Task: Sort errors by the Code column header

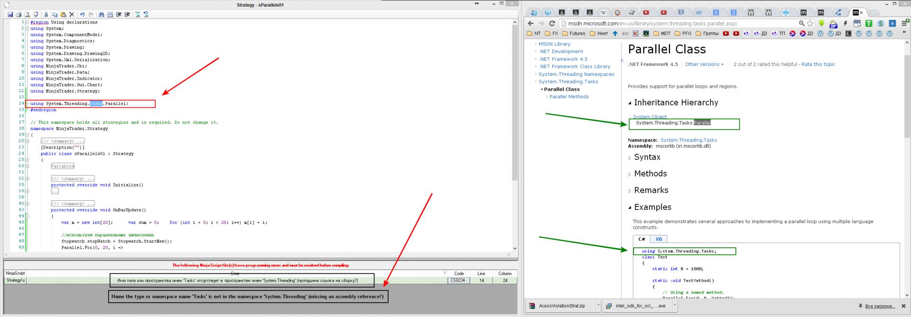Action: pos(459,273)
